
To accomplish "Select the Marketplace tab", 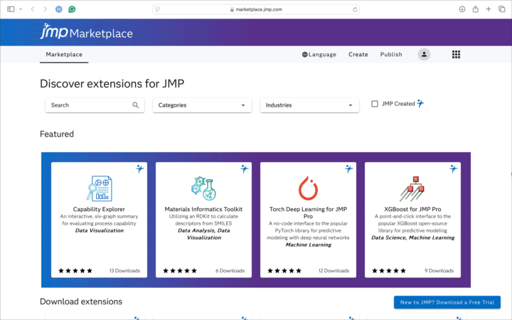I will coord(64,54).
